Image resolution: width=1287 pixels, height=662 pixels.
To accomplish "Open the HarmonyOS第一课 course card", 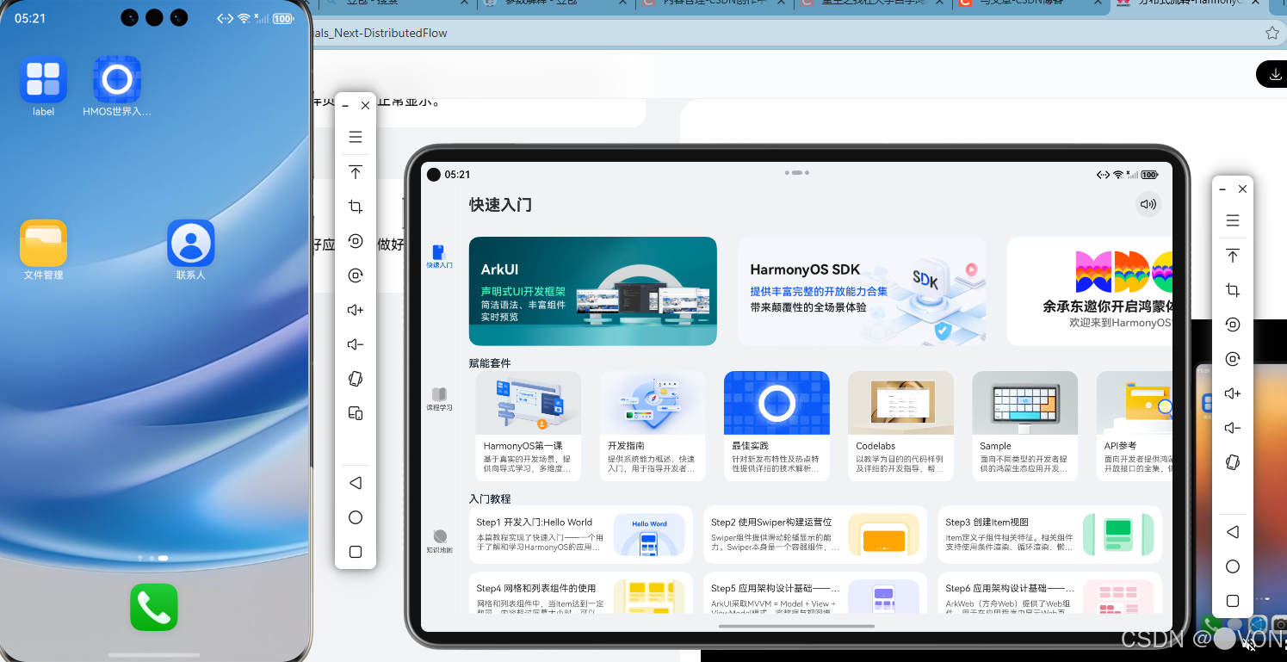I will 528,425.
